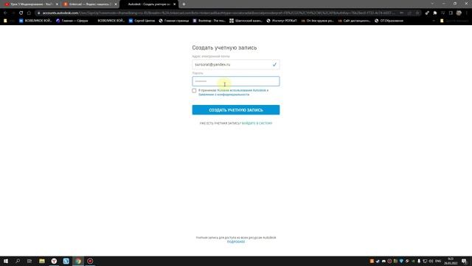Switch to the Tinkercad Yandex search tab
The width and height of the screenshot is (472, 266).
90,4
